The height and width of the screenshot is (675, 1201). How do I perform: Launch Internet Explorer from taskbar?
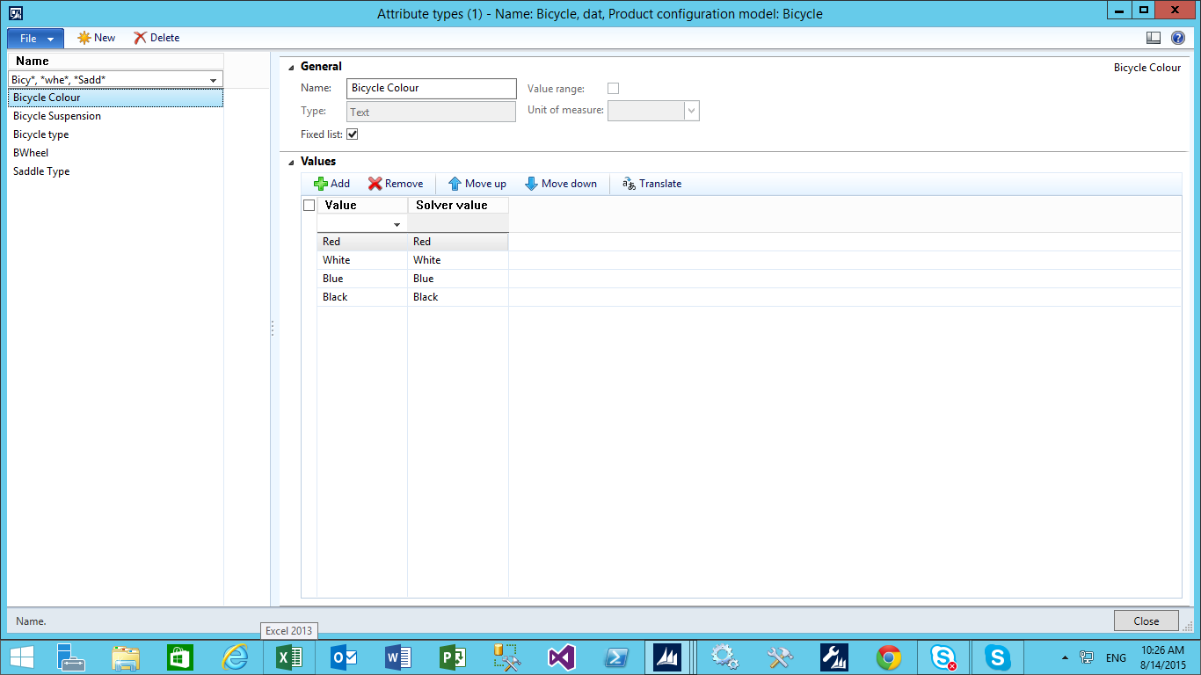[x=235, y=657]
